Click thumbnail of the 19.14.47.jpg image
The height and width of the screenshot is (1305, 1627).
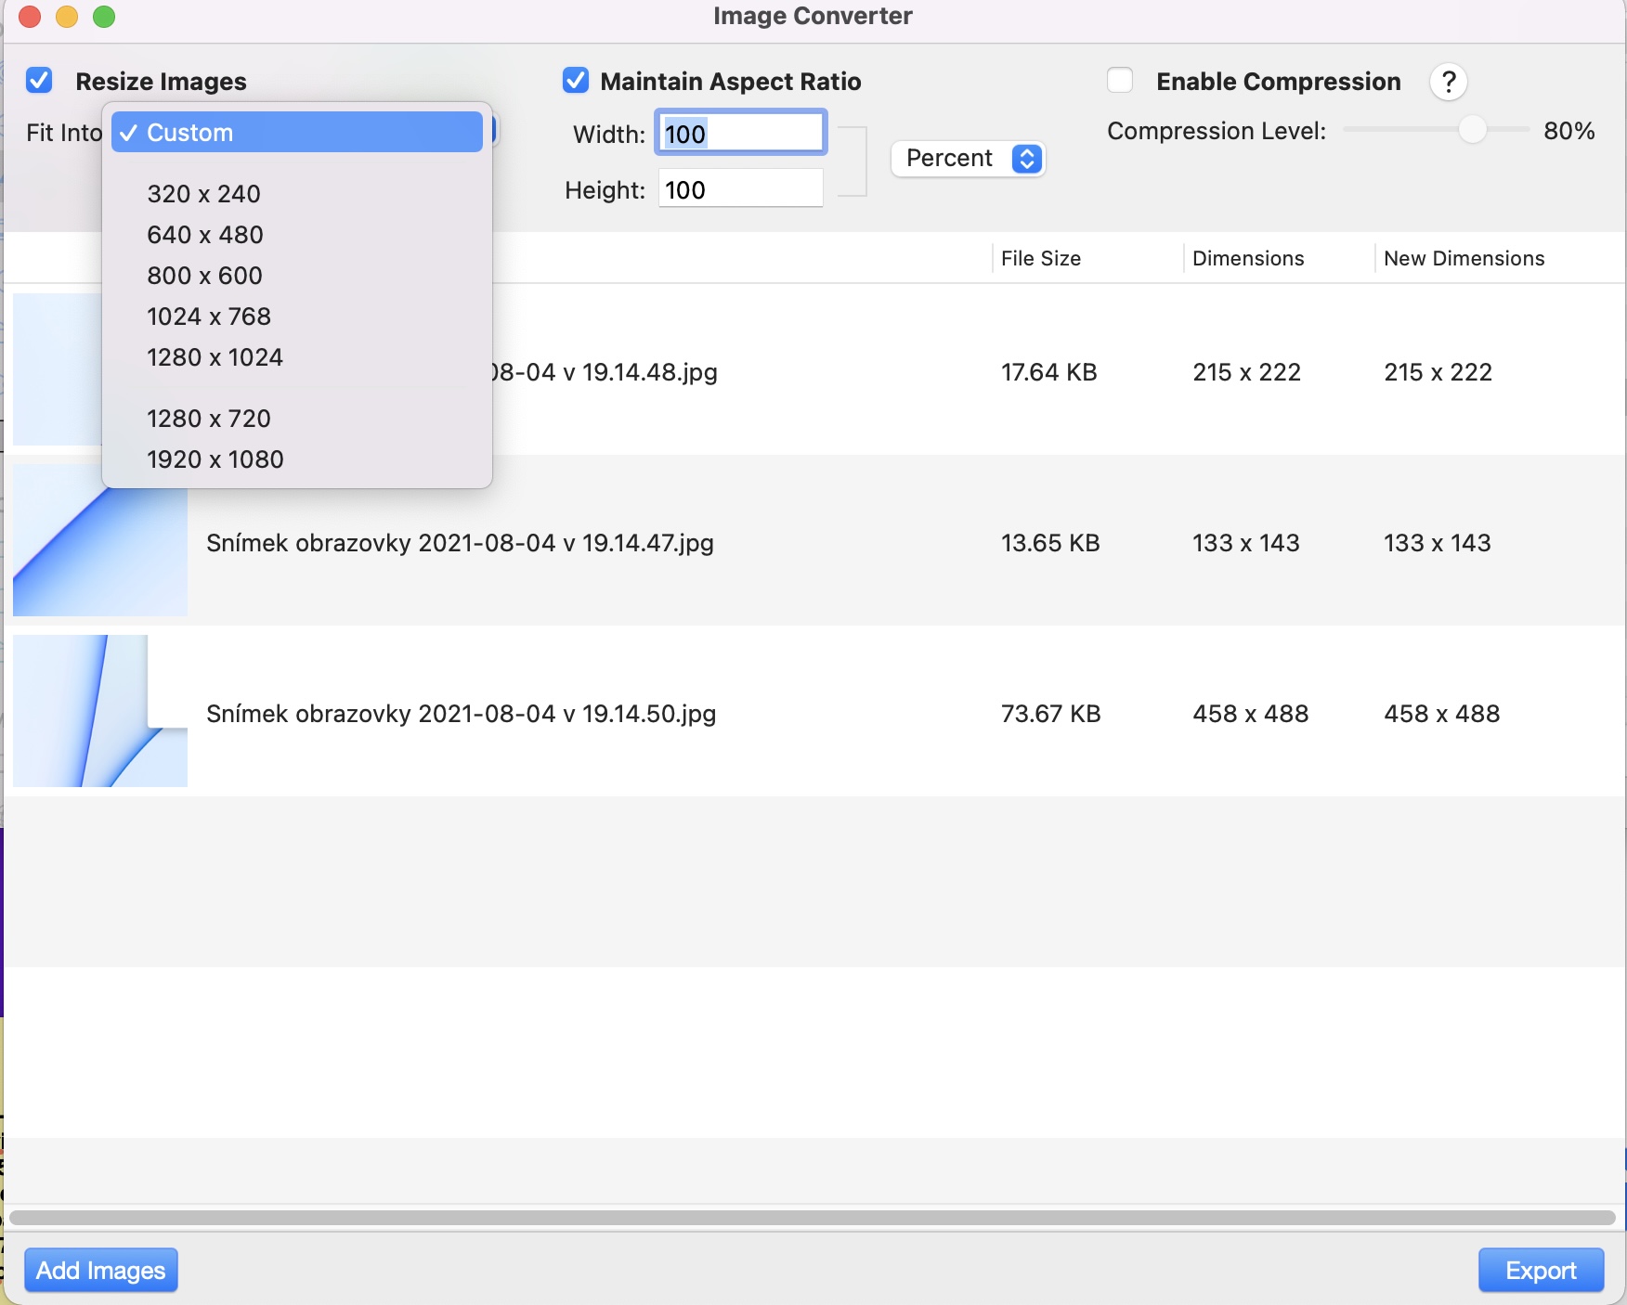[x=100, y=541]
